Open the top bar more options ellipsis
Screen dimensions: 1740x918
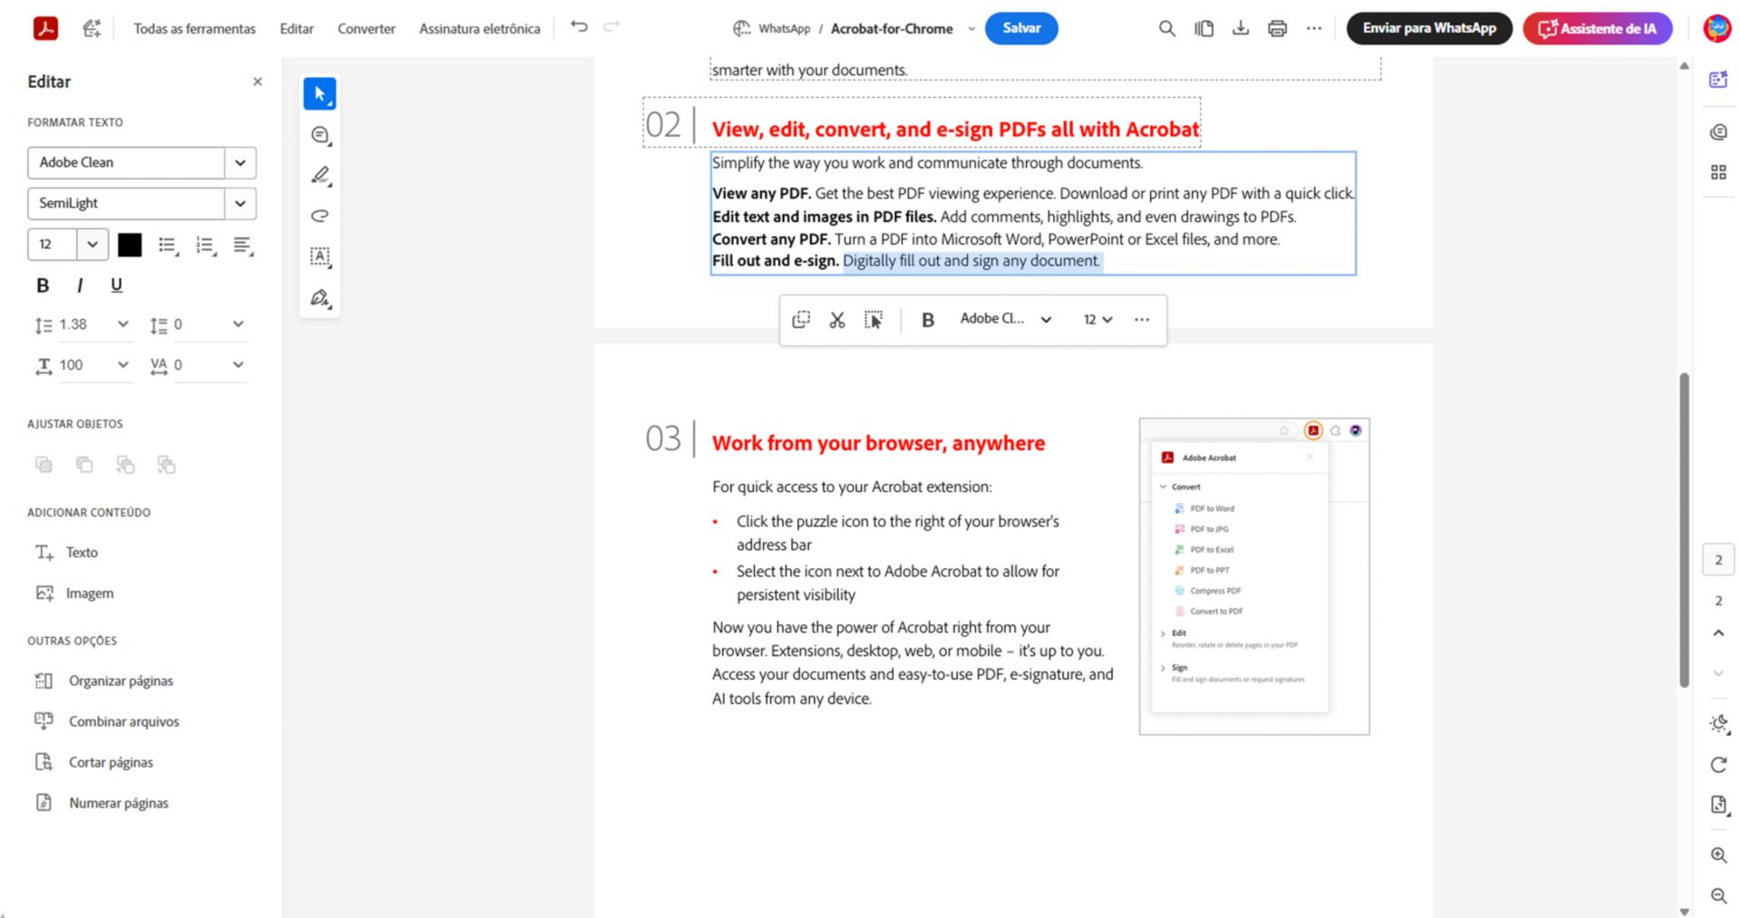coord(1314,29)
